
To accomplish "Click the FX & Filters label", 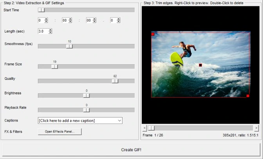I will point(13,132).
